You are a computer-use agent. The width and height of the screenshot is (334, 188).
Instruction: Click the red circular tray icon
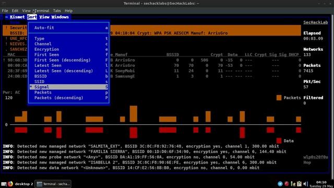[x=287, y=184]
